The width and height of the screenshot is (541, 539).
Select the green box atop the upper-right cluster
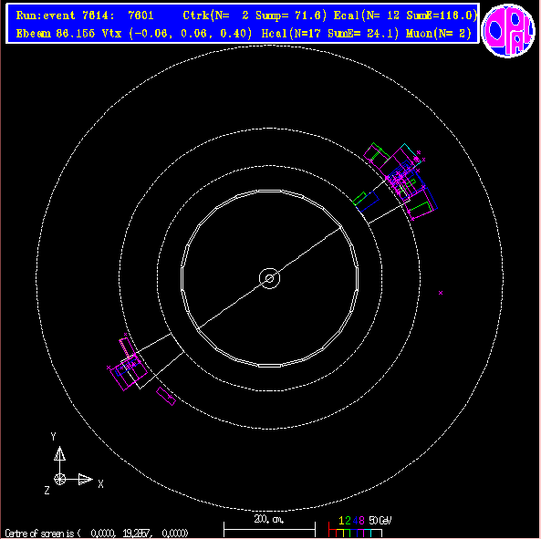376,153
